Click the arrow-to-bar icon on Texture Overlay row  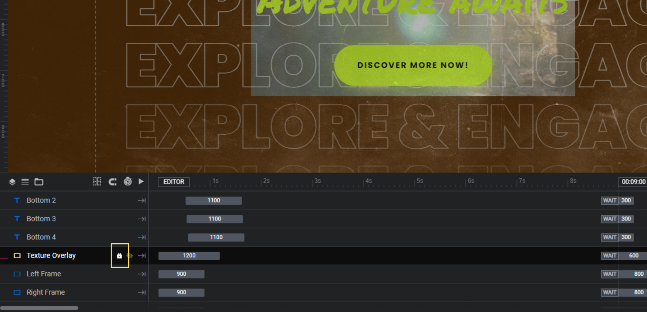(142, 256)
